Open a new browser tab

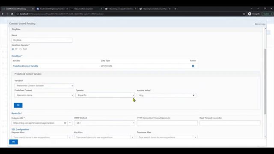click(x=175, y=9)
